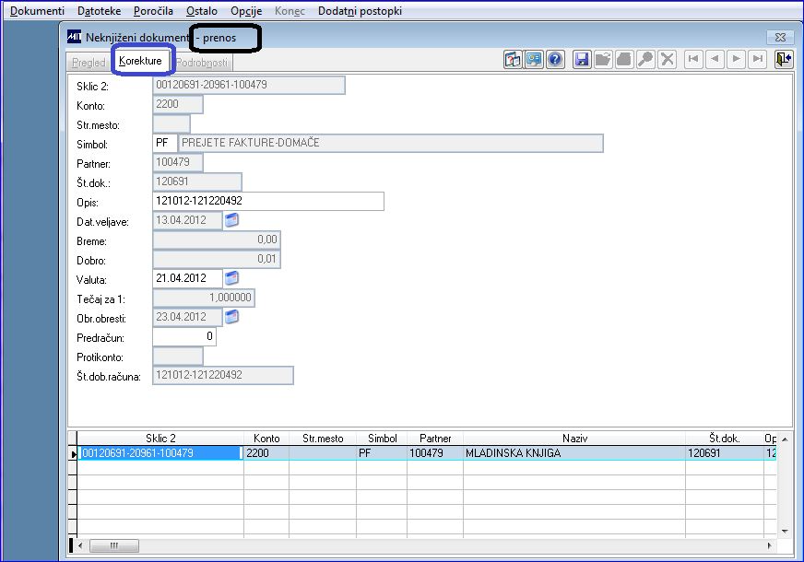Click the row selector arrow of first grid row
This screenshot has width=804, height=562.
[x=74, y=453]
